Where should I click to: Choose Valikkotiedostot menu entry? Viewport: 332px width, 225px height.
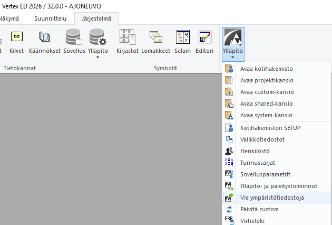click(277, 139)
